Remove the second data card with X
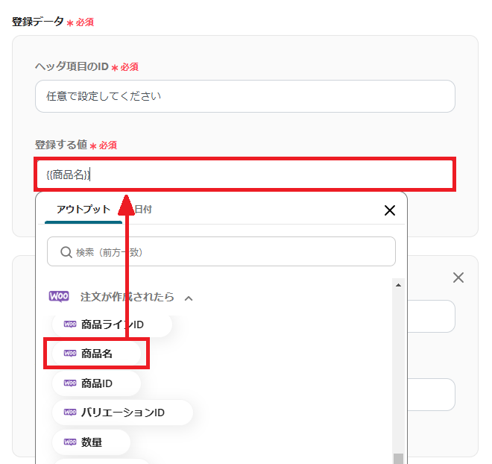 coord(458,278)
